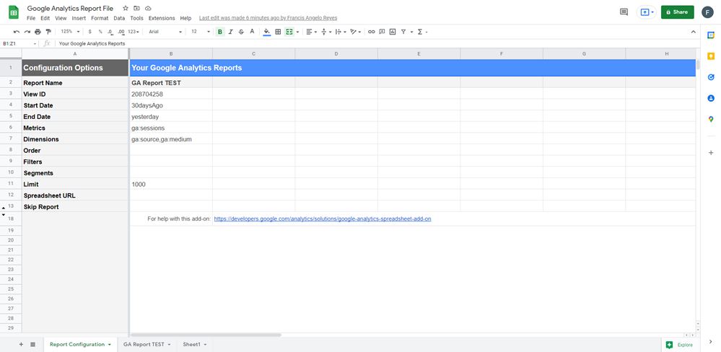Check the cloud document status icon
Screen dimensions: 721x352
148,8
